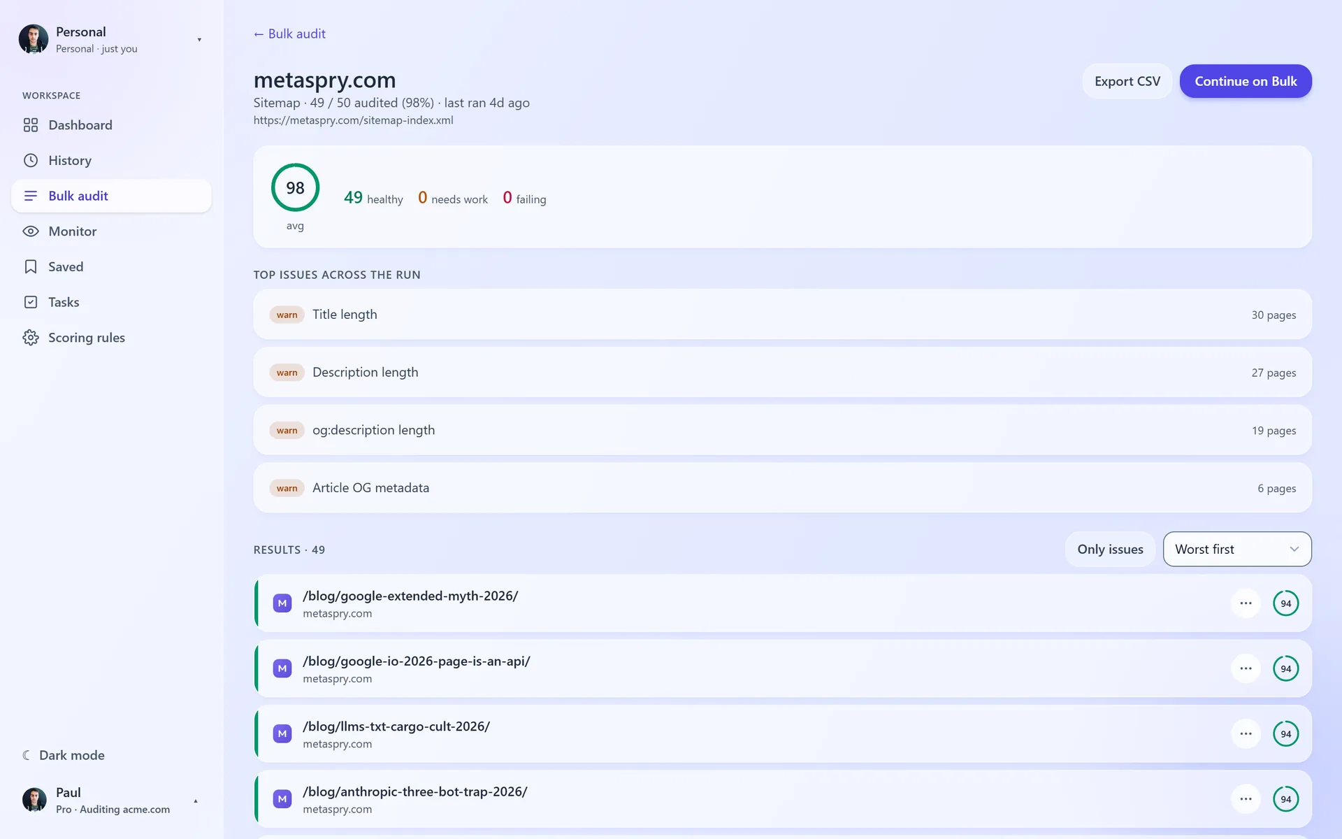The image size is (1342, 839).
Task: Go back via the Bulk audit link
Action: 289,34
